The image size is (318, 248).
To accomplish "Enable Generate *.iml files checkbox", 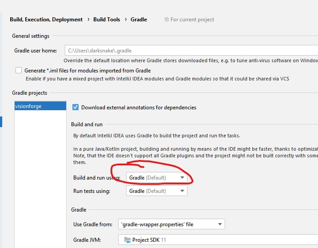I will coord(19,70).
